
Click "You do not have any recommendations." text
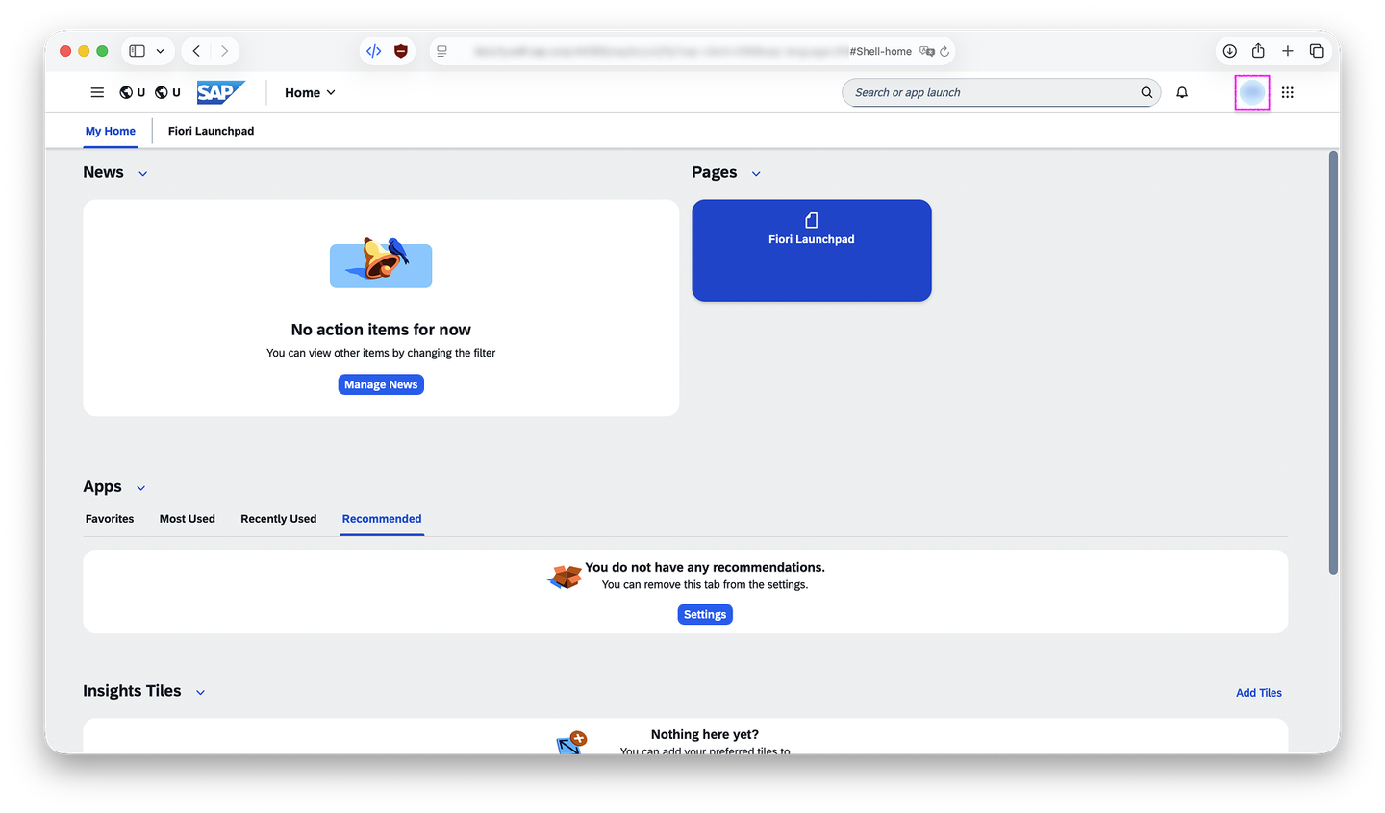[x=705, y=567]
